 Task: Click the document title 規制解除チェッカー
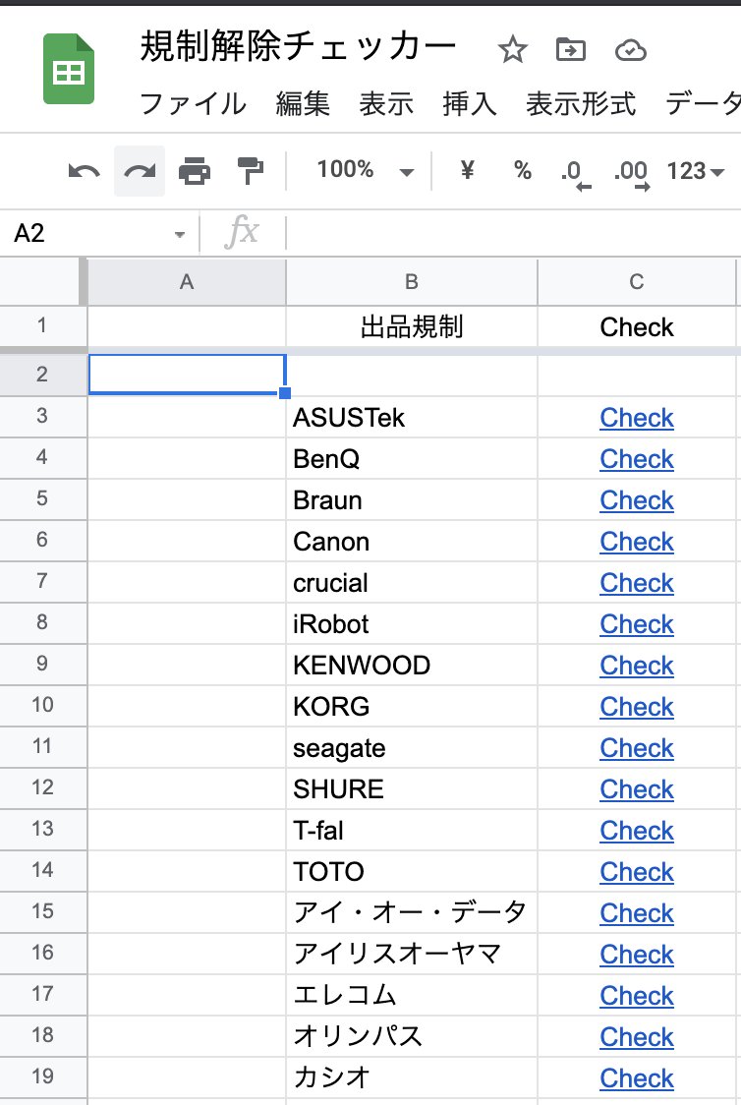point(298,47)
